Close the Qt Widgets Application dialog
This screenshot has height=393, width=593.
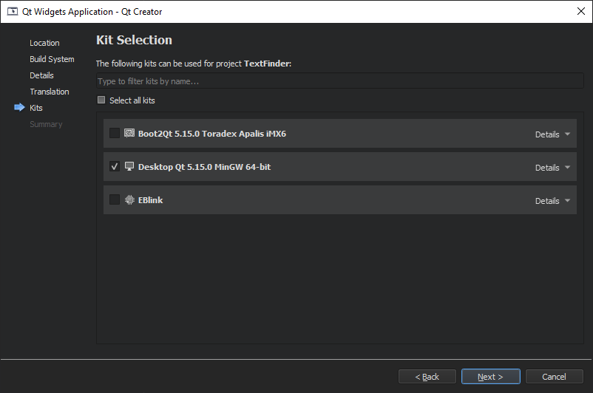581,11
